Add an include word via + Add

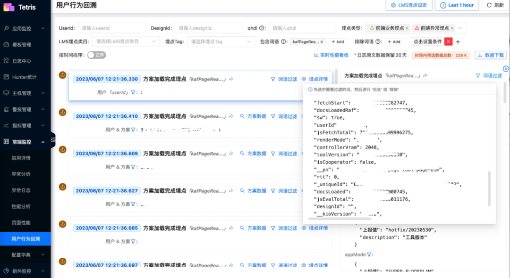(338, 42)
